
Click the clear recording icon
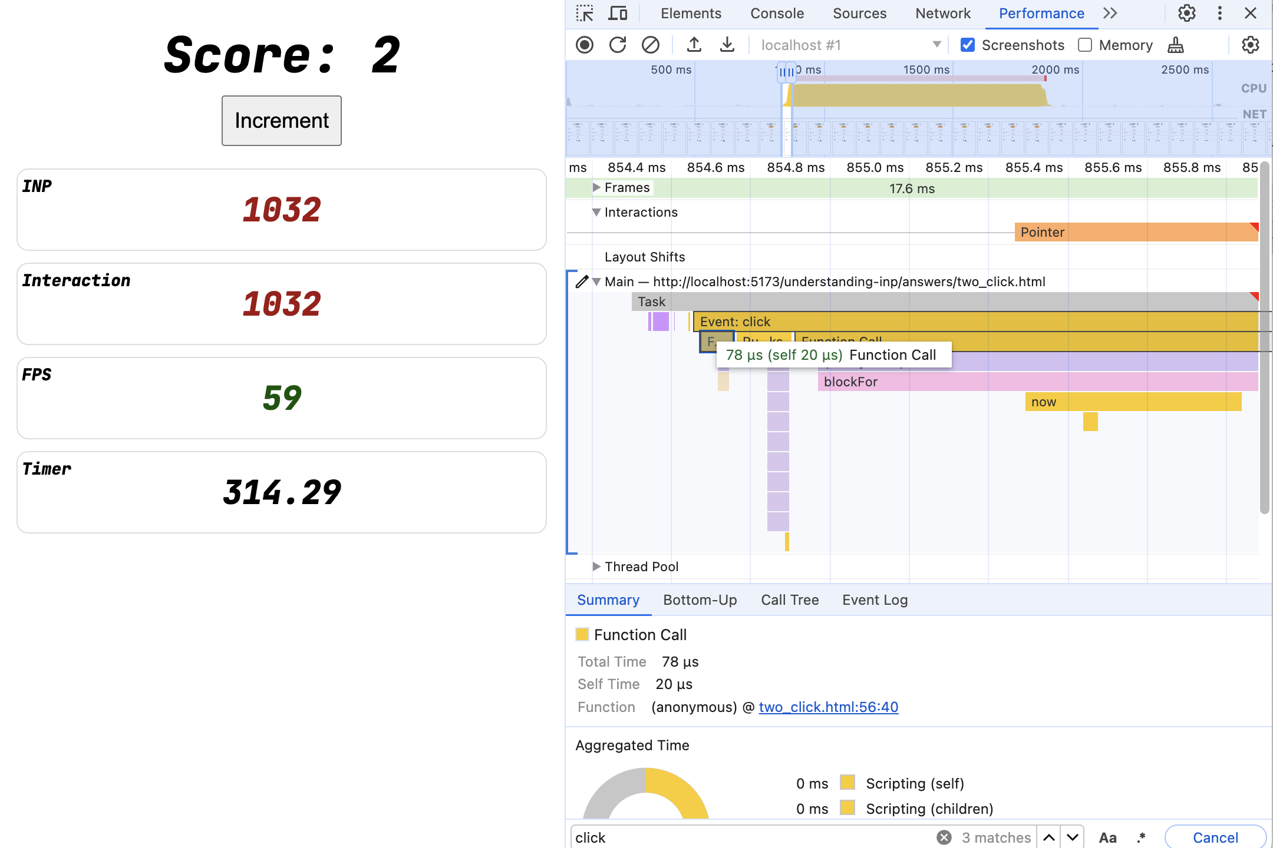[x=651, y=45]
